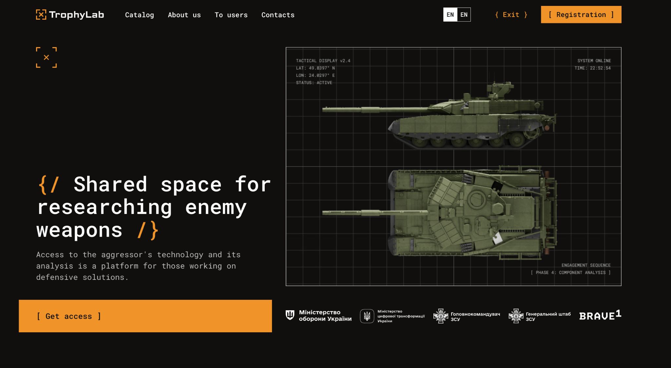Open the To users section

click(x=231, y=15)
